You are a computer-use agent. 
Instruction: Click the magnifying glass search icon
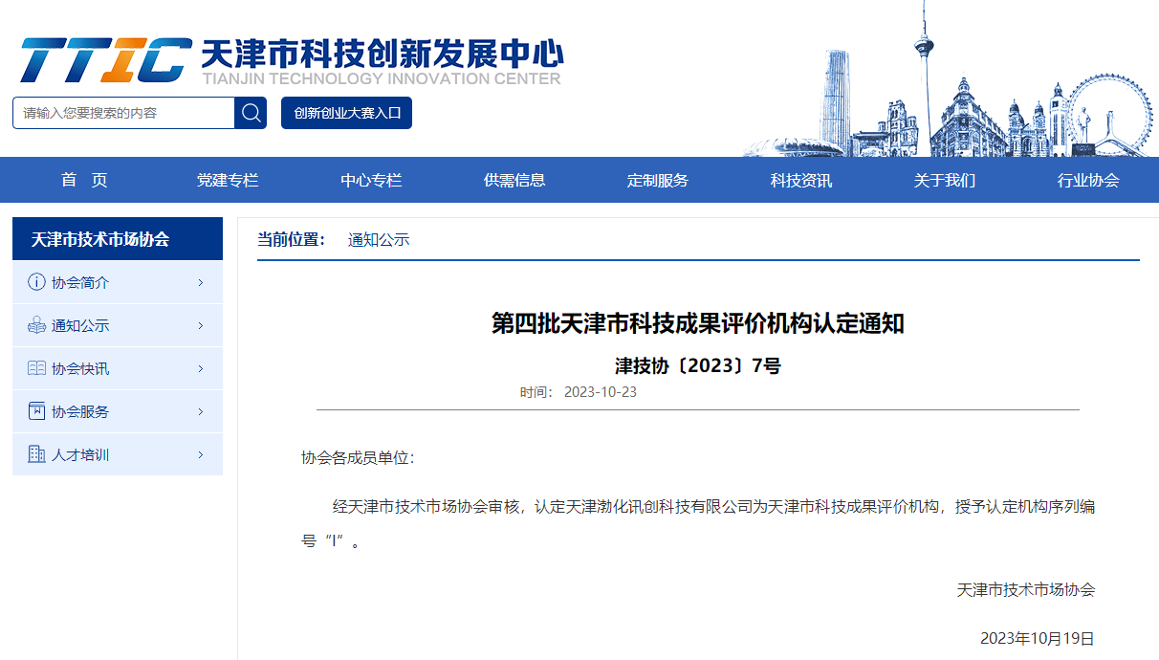[x=251, y=113]
